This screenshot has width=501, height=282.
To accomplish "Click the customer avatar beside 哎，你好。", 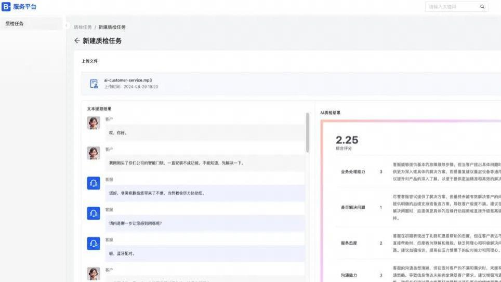I will [94, 123].
